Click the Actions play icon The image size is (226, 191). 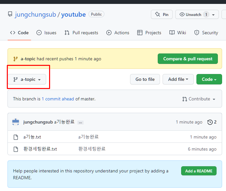(109, 33)
